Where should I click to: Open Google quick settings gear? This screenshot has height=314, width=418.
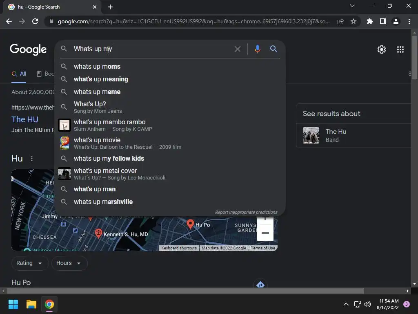[x=382, y=49]
